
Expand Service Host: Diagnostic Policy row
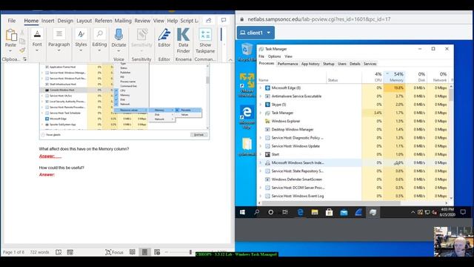coord(261,138)
